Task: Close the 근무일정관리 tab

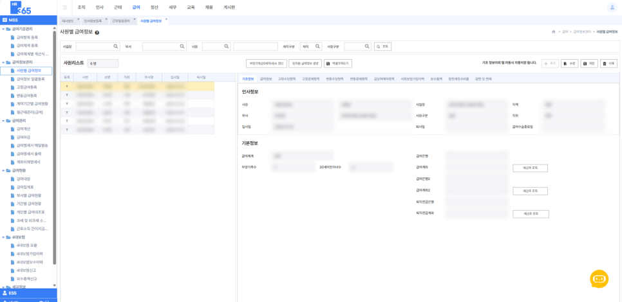Action: [134, 19]
